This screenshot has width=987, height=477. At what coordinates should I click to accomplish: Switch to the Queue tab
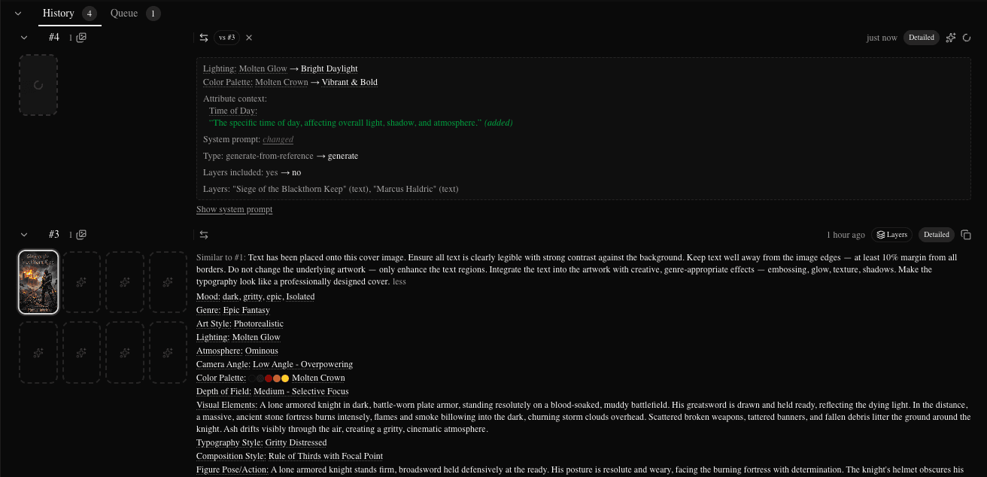click(x=124, y=14)
